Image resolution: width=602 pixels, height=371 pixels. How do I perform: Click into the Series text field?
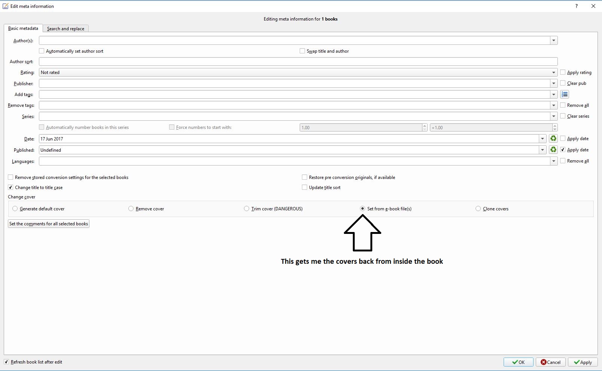pos(294,116)
